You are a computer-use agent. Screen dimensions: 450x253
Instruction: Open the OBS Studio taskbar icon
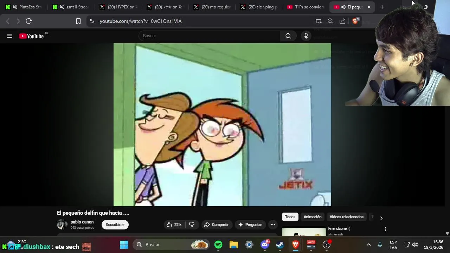pos(327,245)
